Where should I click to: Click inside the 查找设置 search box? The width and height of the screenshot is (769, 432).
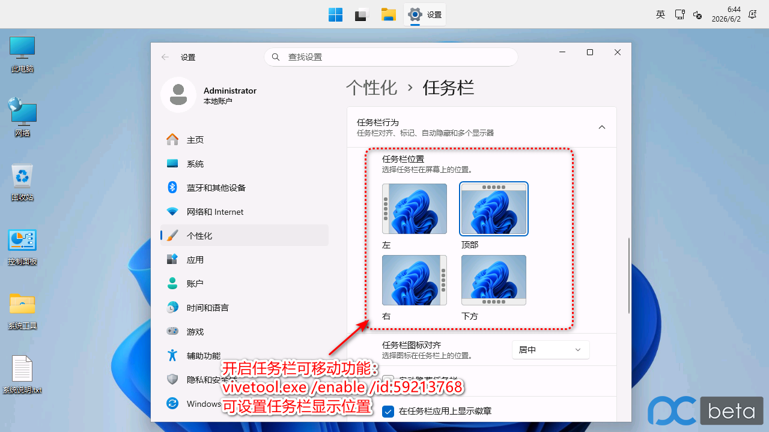391,57
